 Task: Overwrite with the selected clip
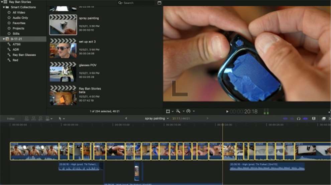coord(47,119)
